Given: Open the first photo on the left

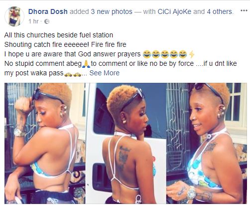Looking at the screenshot, I should [45, 143].
